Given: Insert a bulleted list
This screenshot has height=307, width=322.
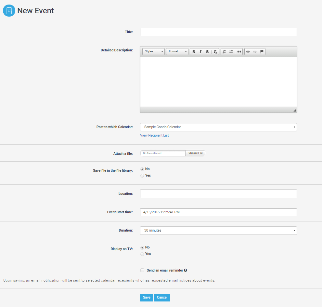Looking at the screenshot, I should coord(231,52).
